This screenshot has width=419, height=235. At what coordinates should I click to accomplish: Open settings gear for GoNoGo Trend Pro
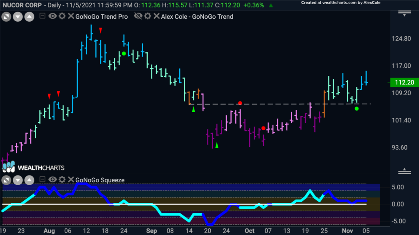[62, 17]
